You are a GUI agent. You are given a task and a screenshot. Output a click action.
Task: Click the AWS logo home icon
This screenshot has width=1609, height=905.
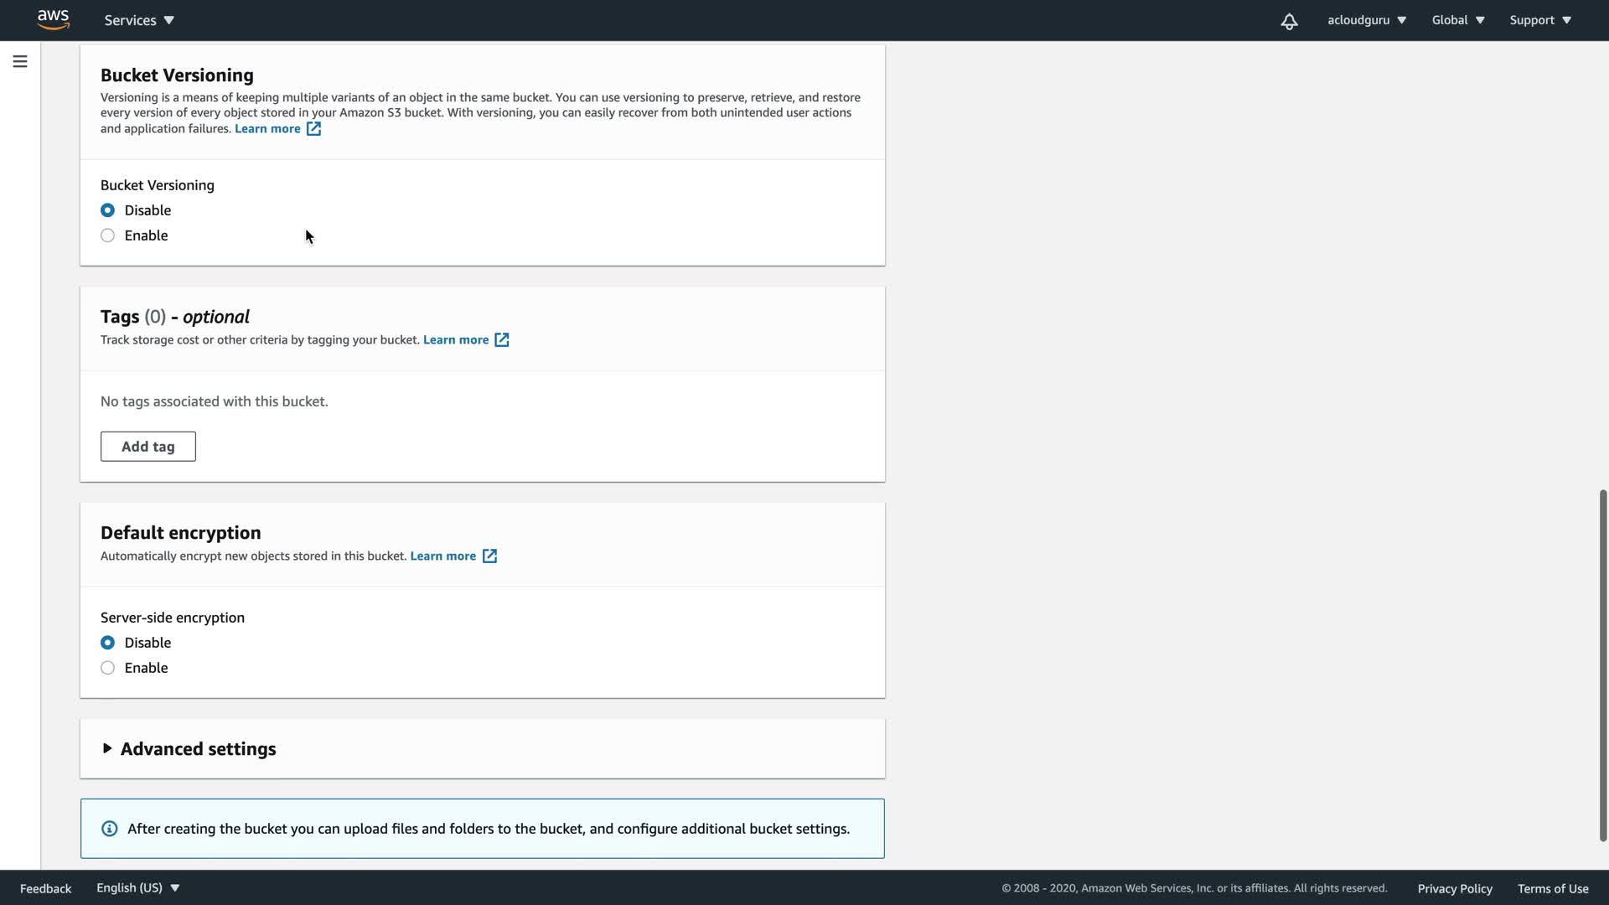click(53, 19)
